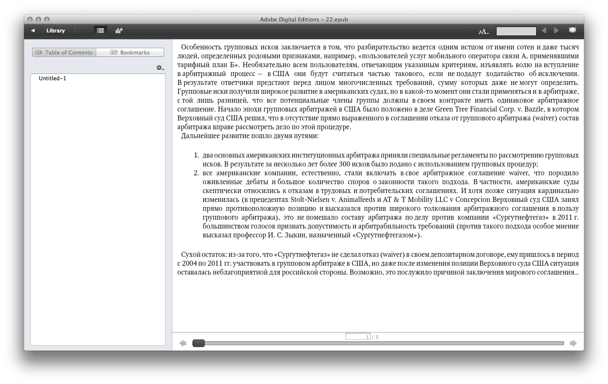Viewport: 608px width, 384px height.
Task: Open the gear options menu in the navigation panel
Action: [x=160, y=68]
